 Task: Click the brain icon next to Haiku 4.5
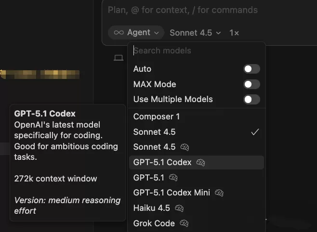tap(179, 208)
